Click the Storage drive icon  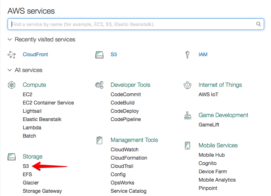pyautogui.click(x=12, y=157)
